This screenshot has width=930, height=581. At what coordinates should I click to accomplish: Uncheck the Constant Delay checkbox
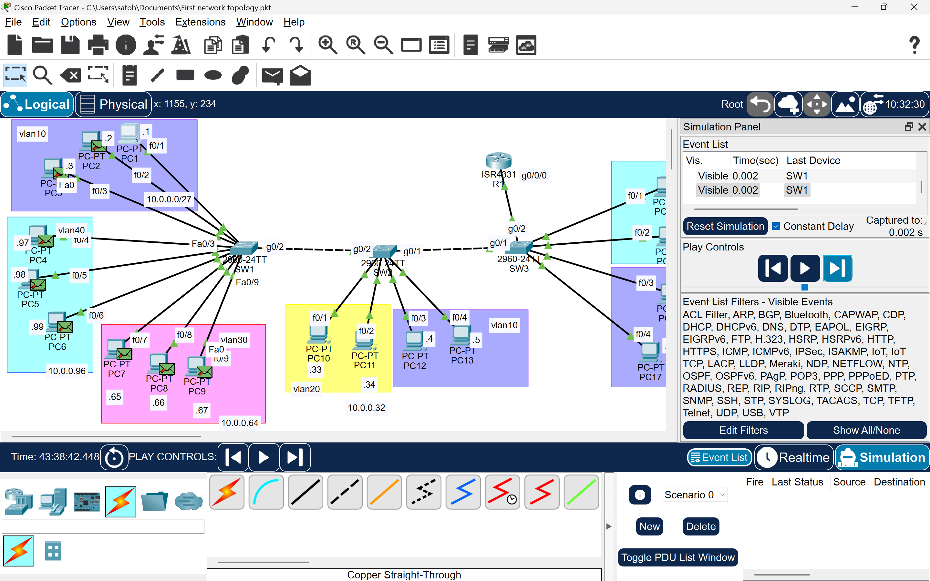[x=777, y=226]
